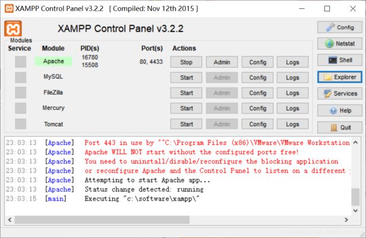Toggle the FileZilla service checkbox
This screenshot has height=238, width=366.
point(20,93)
